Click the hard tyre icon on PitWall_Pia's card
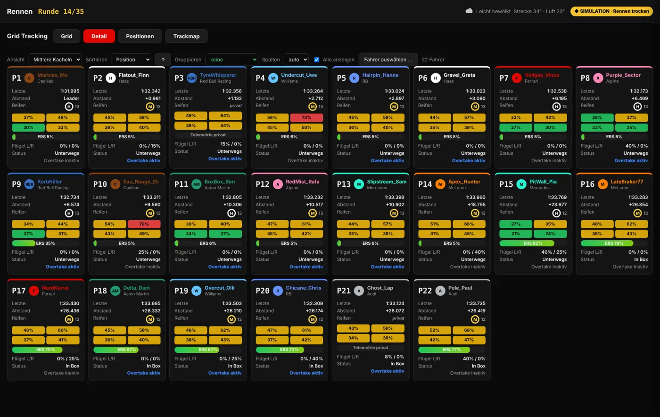This screenshot has height=417, width=660. (556, 213)
